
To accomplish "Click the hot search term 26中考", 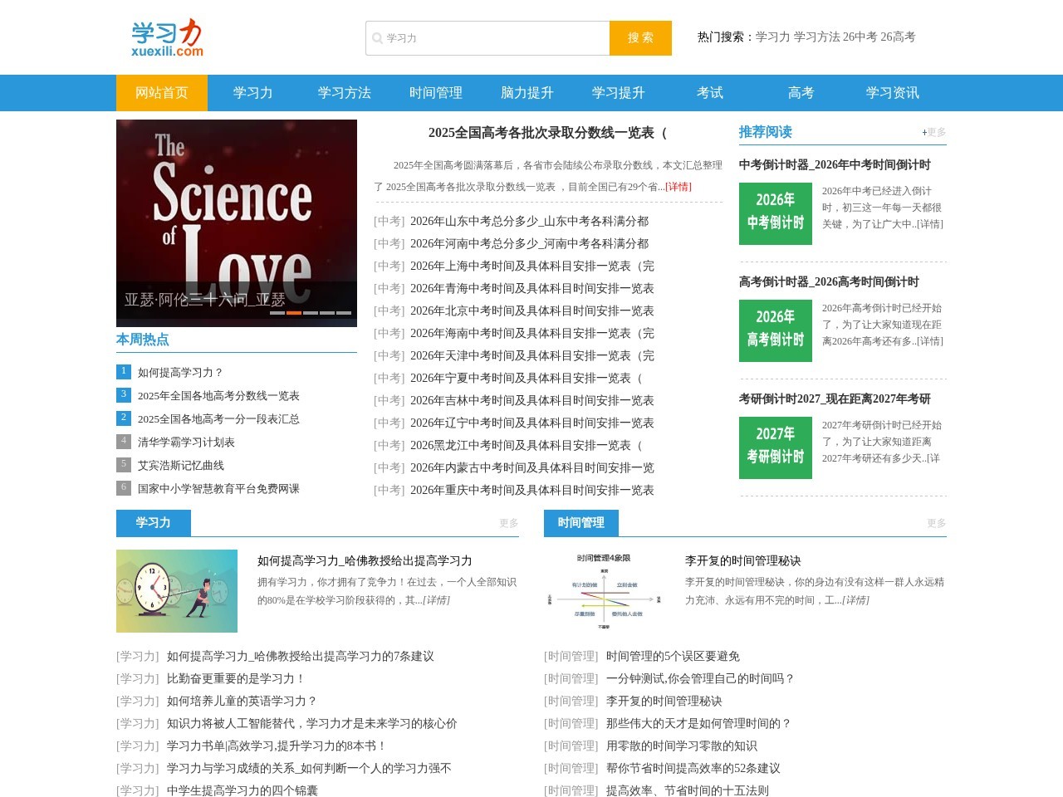I will click(859, 37).
